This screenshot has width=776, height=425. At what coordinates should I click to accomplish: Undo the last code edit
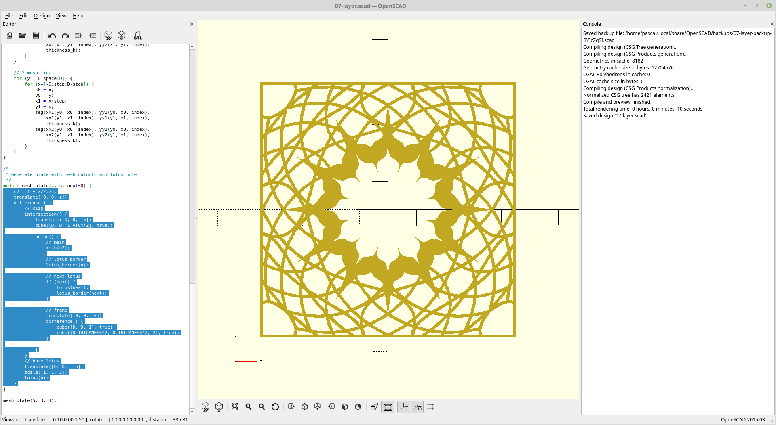pos(52,36)
